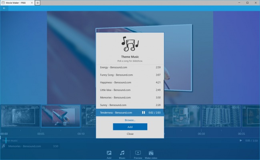Screen dimensions: 260x160
Task: Select Memories - Bensound.com in list
Action: point(130,98)
